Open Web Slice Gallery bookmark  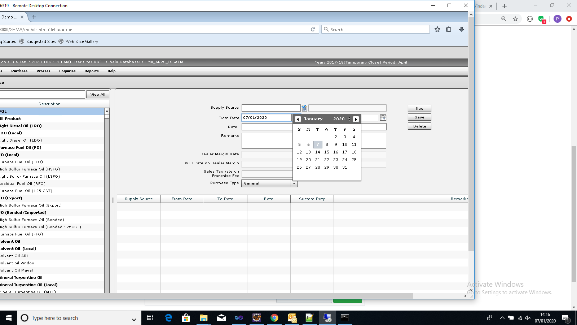pos(78,42)
